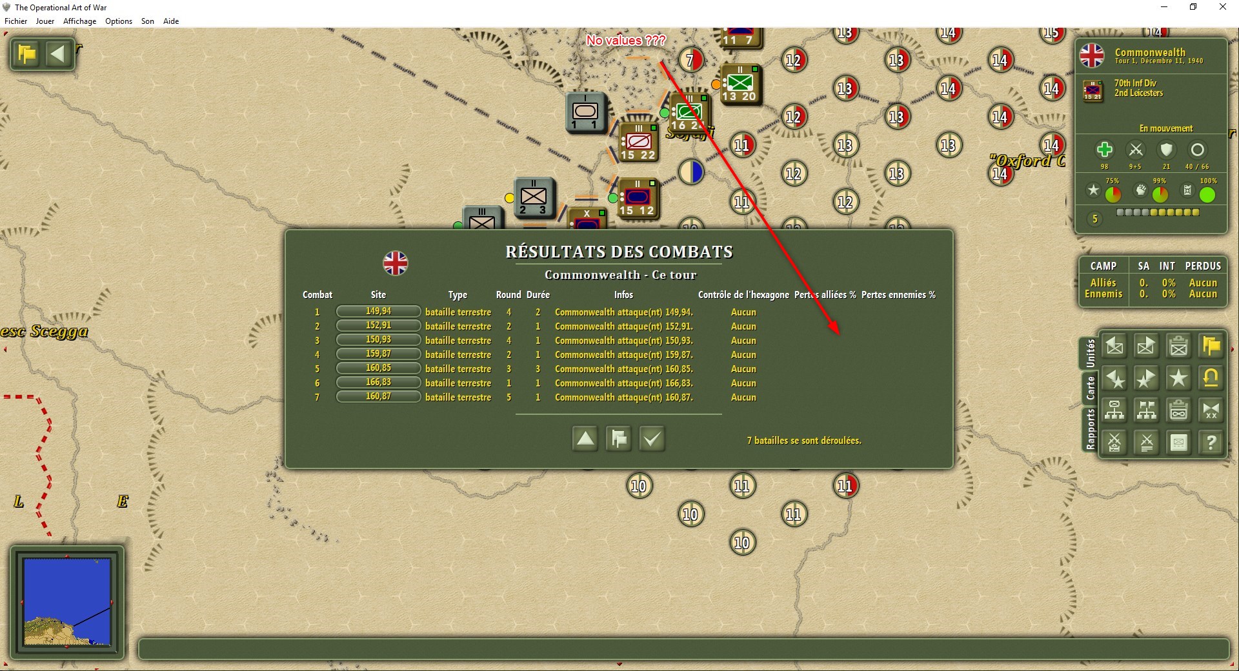This screenshot has width=1239, height=671.
Task: Click the 75% proficiency pie indicator
Action: [1113, 194]
